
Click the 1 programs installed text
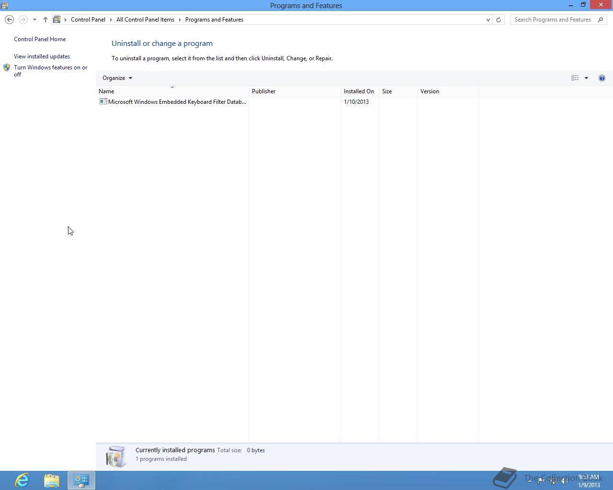click(x=161, y=459)
